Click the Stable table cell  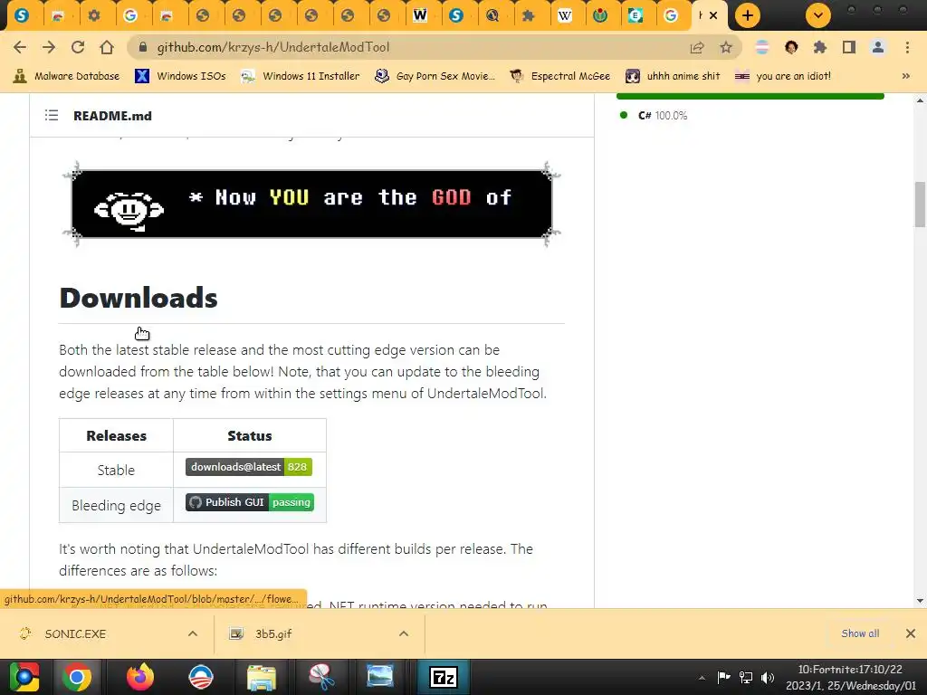pyautogui.click(x=116, y=470)
